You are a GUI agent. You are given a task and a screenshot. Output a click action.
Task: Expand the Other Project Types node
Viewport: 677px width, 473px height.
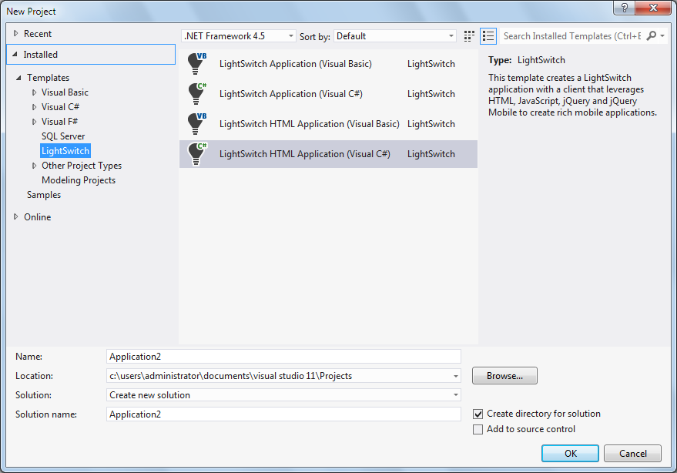click(x=34, y=166)
